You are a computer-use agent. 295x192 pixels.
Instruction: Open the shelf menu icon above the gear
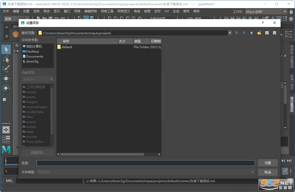(7, 27)
